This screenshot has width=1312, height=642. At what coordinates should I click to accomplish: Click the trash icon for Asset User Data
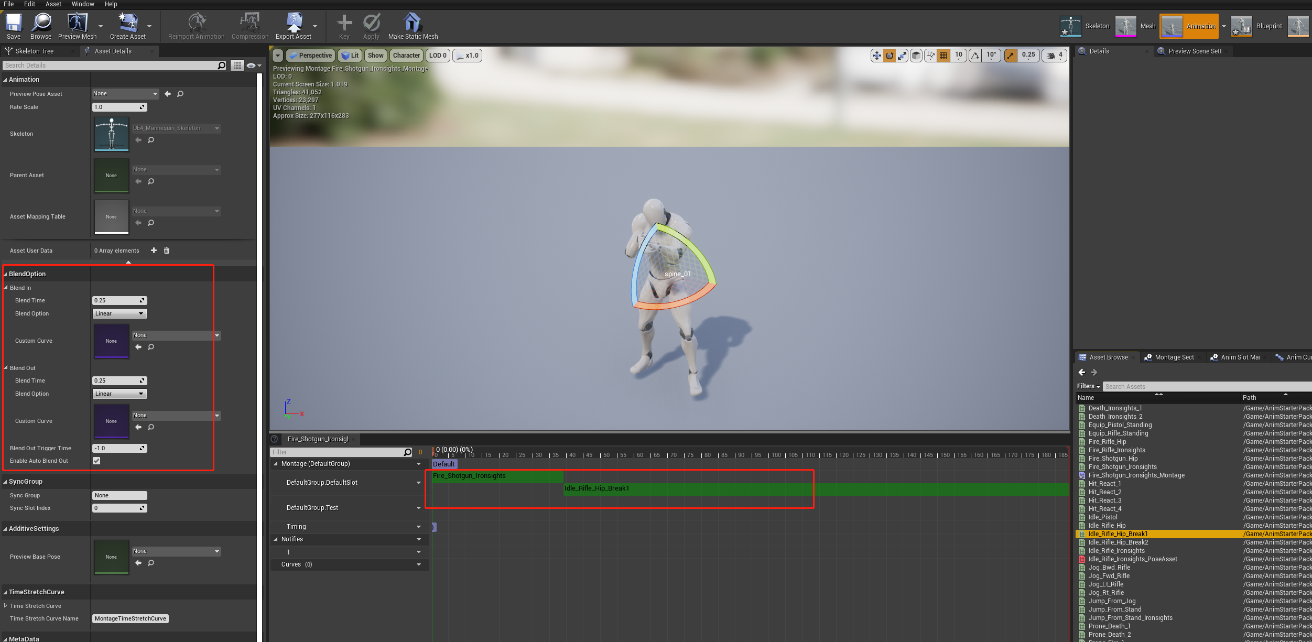click(167, 251)
